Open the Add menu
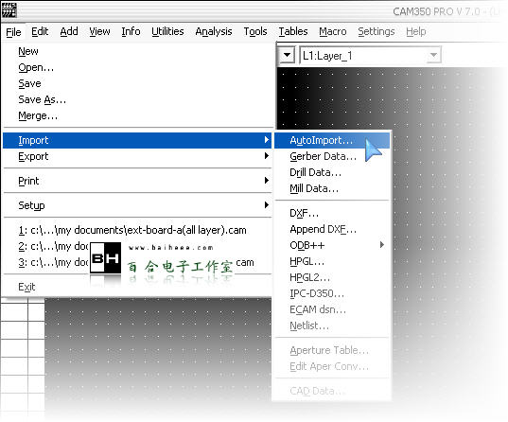The height and width of the screenshot is (422, 508). coord(69,31)
